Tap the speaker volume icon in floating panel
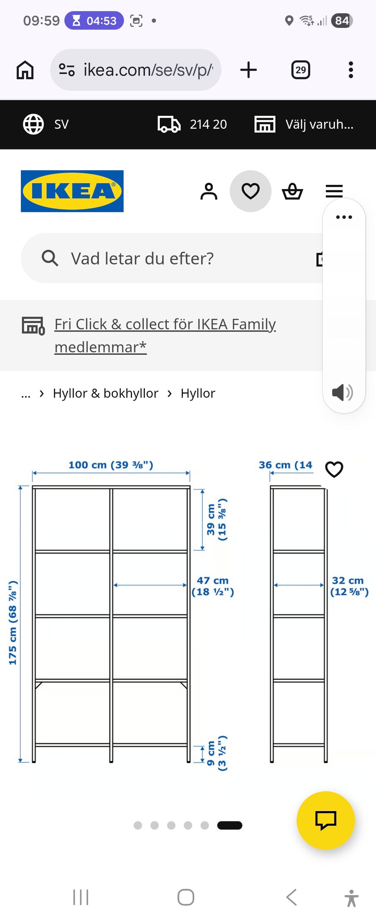 (342, 392)
